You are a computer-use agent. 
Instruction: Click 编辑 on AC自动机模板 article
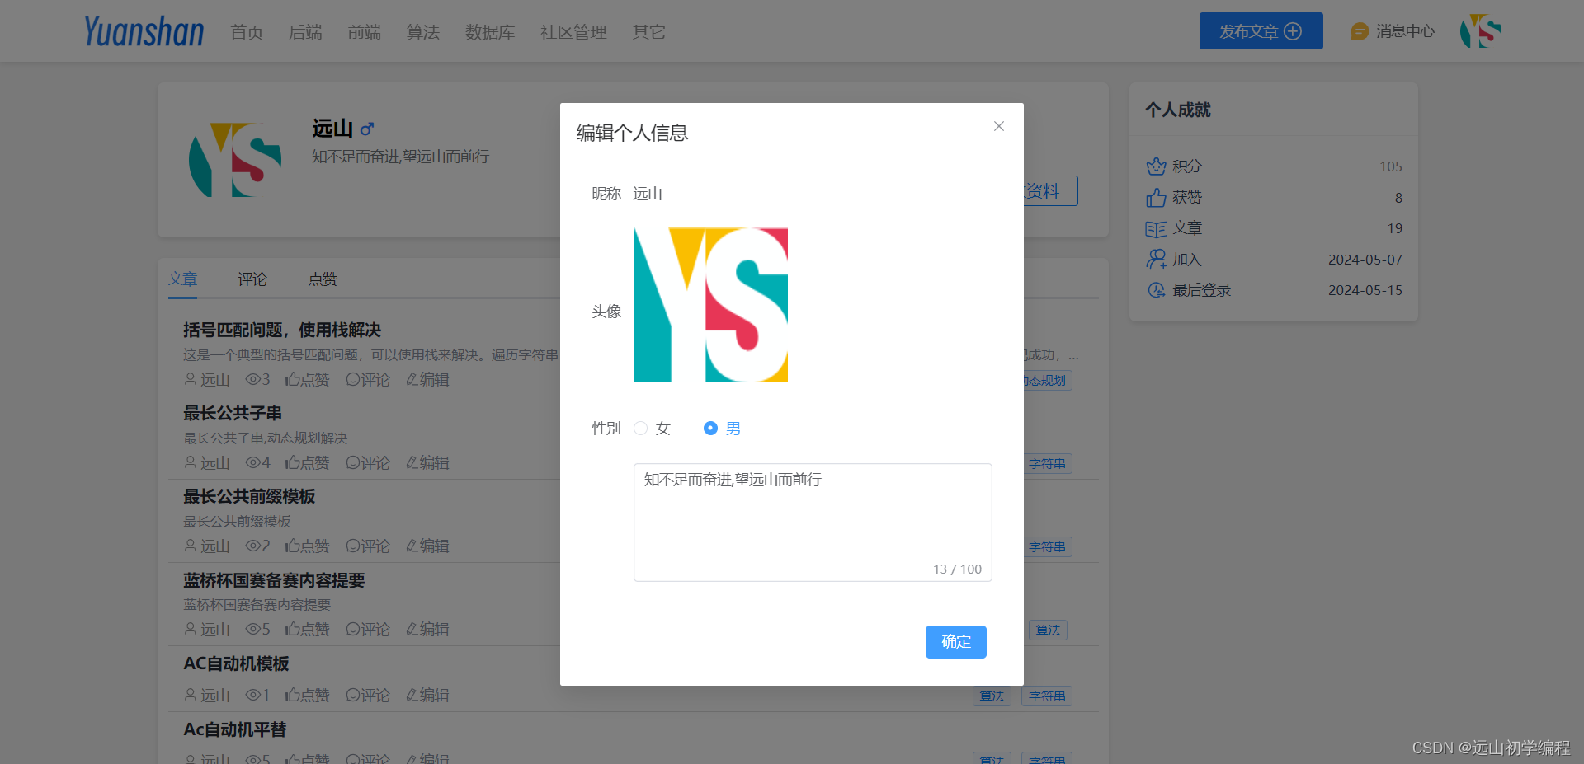[x=427, y=695]
